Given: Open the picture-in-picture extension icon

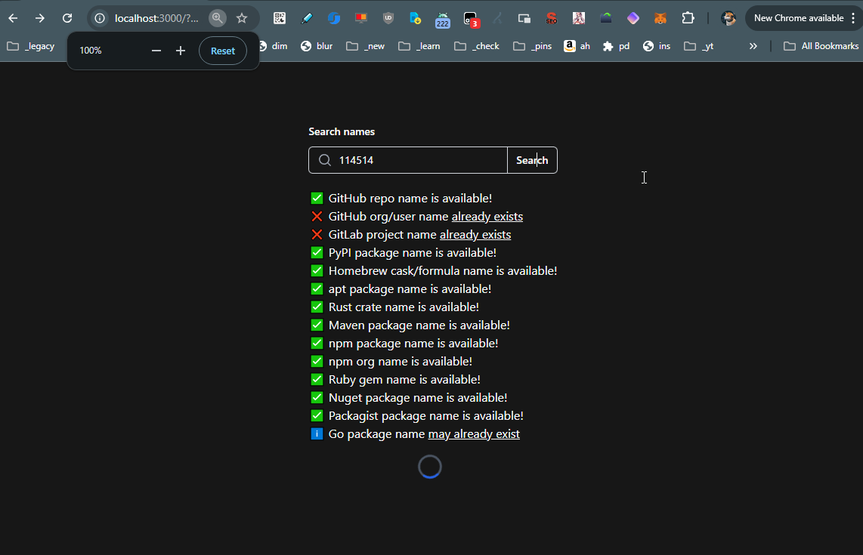Looking at the screenshot, I should [524, 18].
